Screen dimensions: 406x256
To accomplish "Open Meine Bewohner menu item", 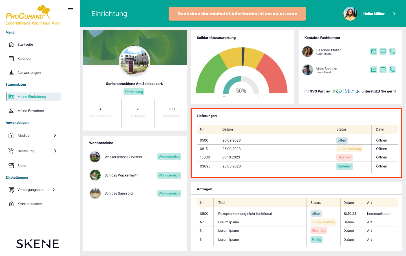I will point(31,111).
